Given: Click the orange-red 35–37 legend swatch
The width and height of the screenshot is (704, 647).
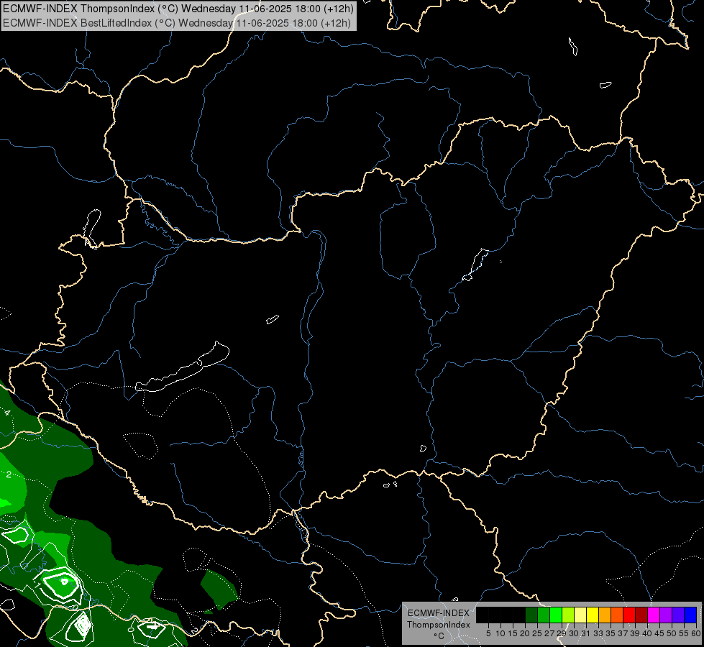Looking at the screenshot, I should [617, 615].
